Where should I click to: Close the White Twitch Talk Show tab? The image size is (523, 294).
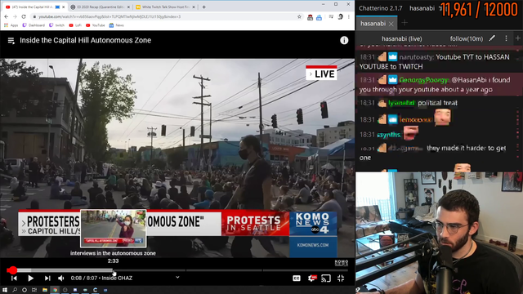[194, 7]
